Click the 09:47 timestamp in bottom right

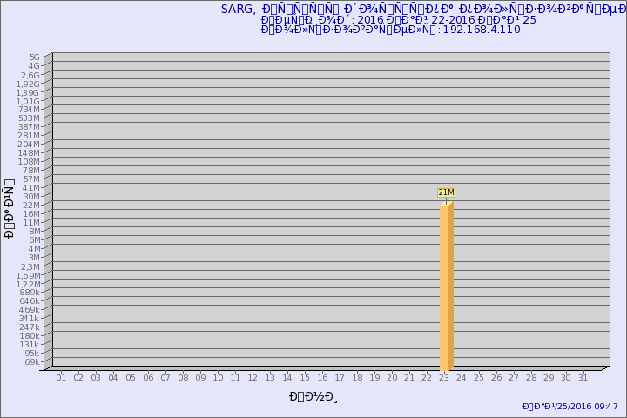(570, 407)
